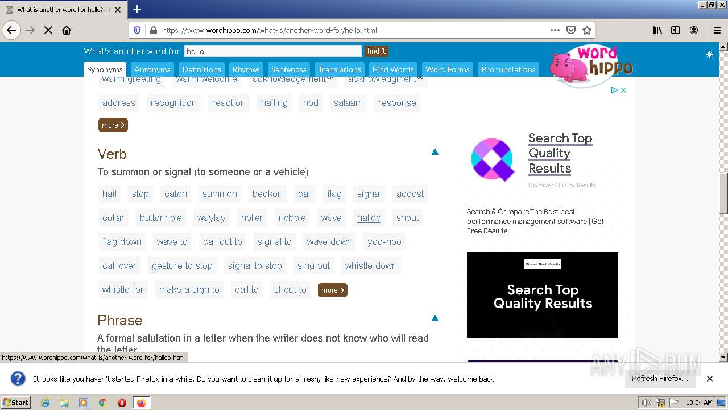Bookmark this page with the star

coord(587,30)
